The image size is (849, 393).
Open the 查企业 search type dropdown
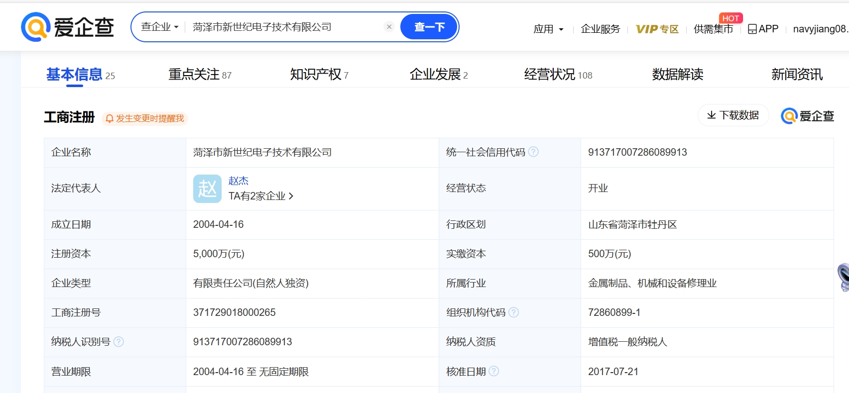click(159, 27)
